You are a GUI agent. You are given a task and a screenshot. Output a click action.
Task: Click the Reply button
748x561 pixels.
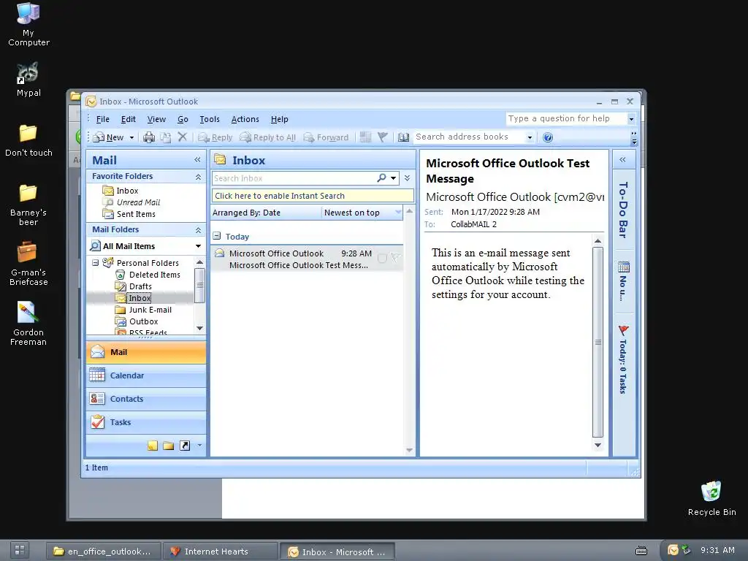(215, 137)
